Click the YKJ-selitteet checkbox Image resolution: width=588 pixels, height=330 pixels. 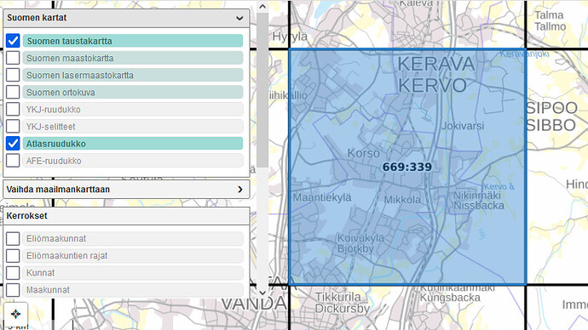[13, 126]
